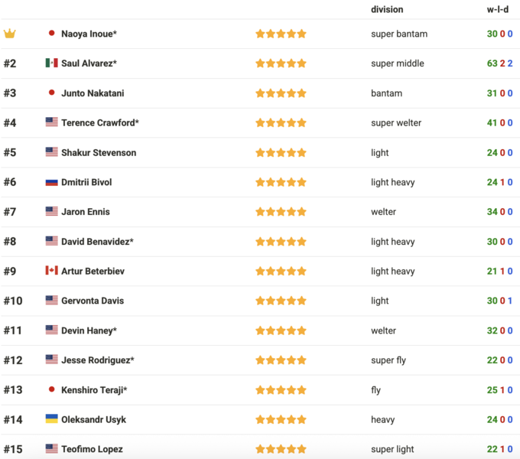
Task: Click Devin Haney's 32 0 0 record
Action: [499, 330]
